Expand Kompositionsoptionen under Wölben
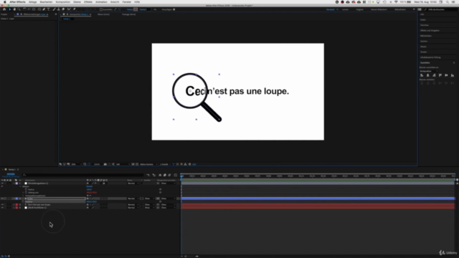This screenshot has width=459, height=258. (24, 196)
